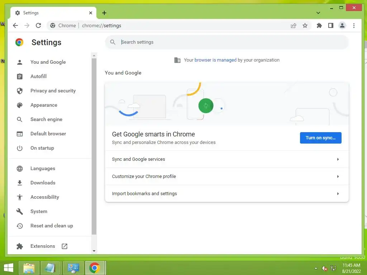Open Privacy and security settings
This screenshot has height=275, width=367.
(53, 91)
